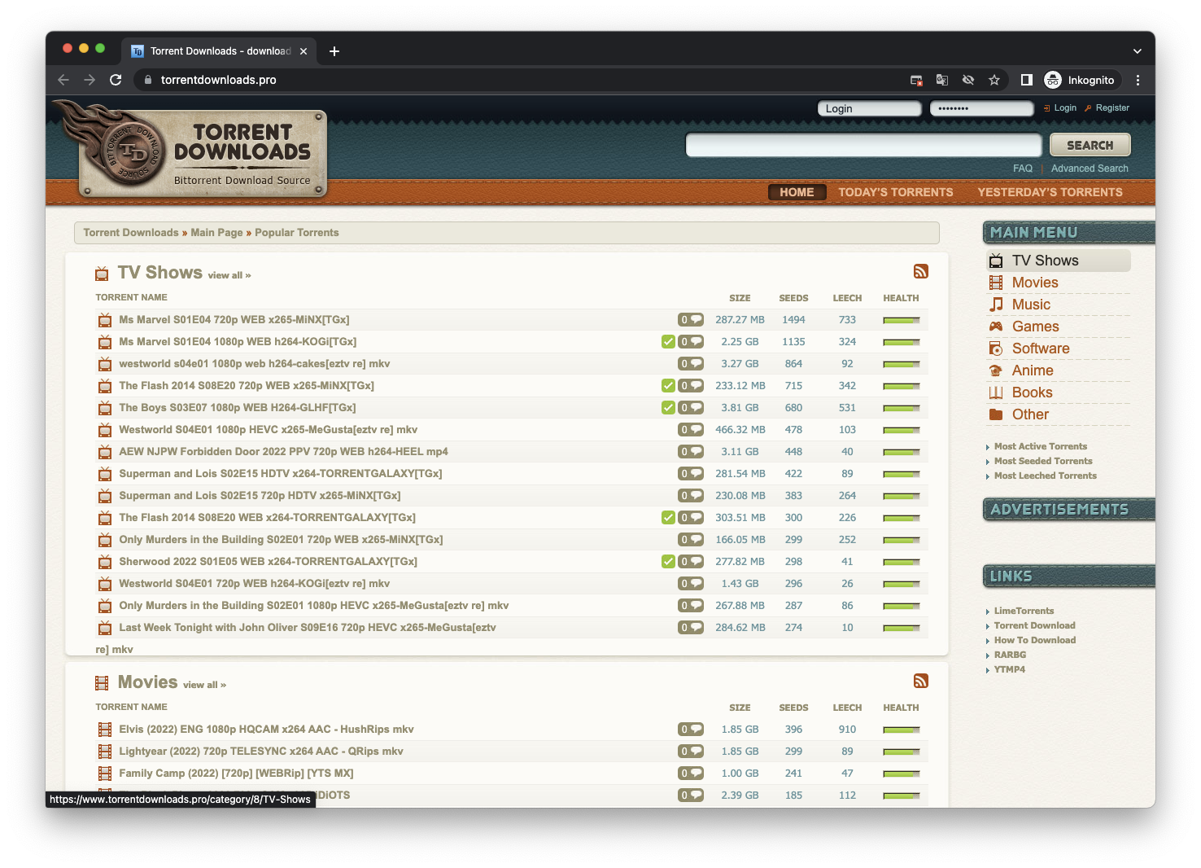Bookmark this page with the star icon
The width and height of the screenshot is (1201, 868).
tap(994, 80)
